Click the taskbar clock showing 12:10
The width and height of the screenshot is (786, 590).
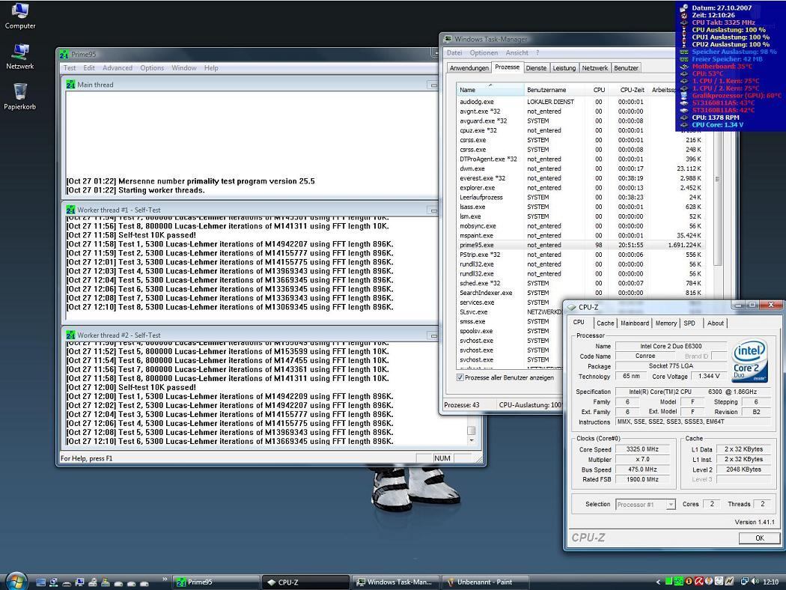pyautogui.click(x=770, y=582)
